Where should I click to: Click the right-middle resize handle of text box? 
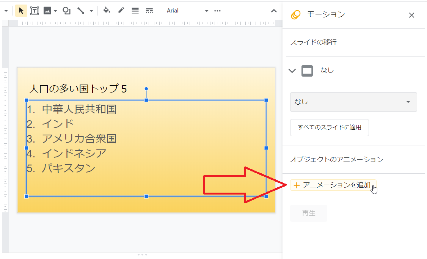point(266,148)
